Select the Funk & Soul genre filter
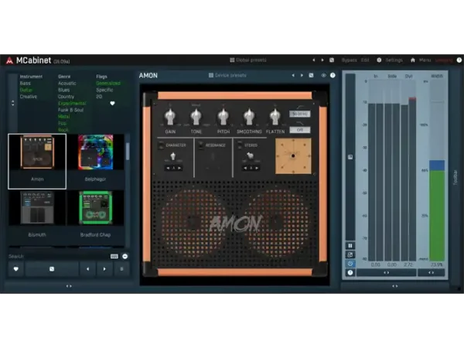The width and height of the screenshot is (464, 348). [x=70, y=110]
